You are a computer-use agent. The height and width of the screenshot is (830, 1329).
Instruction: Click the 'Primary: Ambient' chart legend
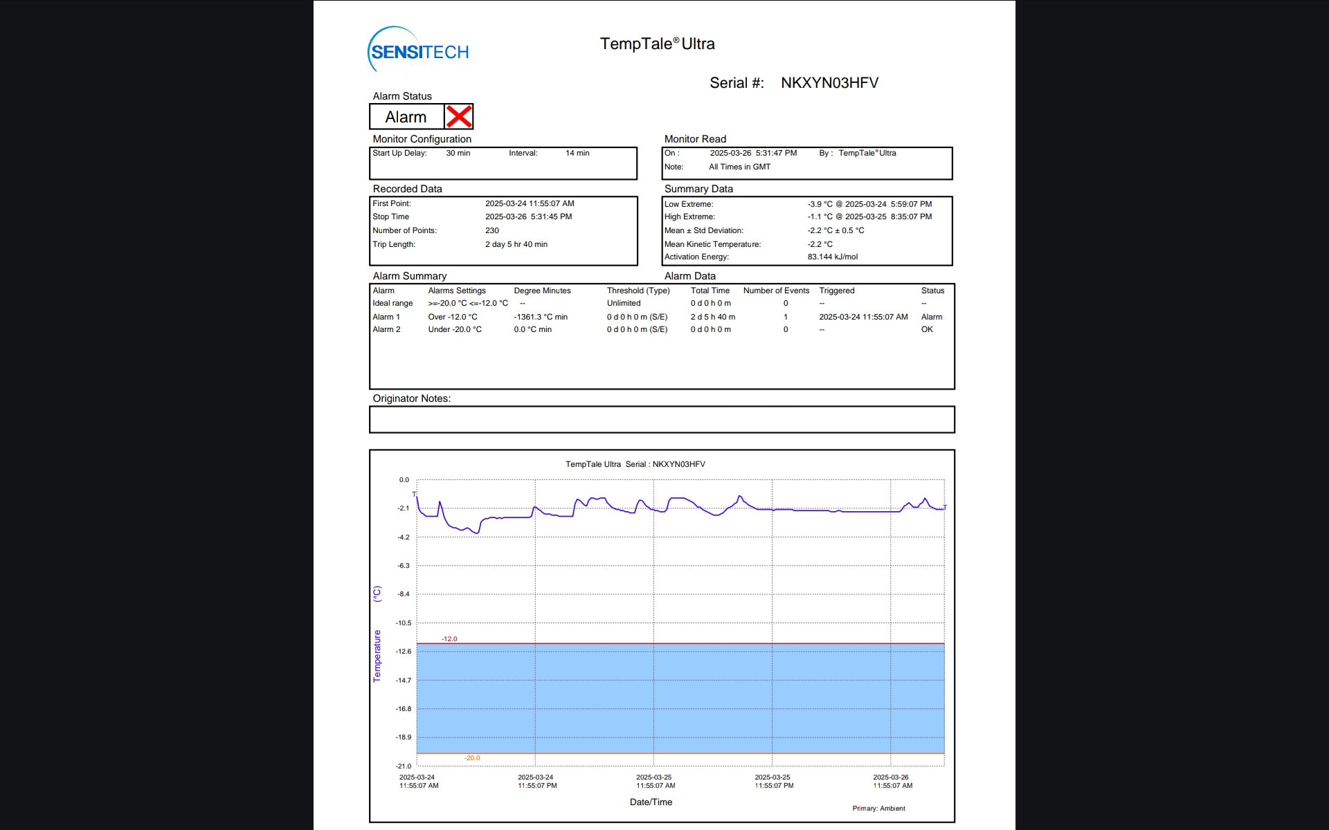[878, 809]
